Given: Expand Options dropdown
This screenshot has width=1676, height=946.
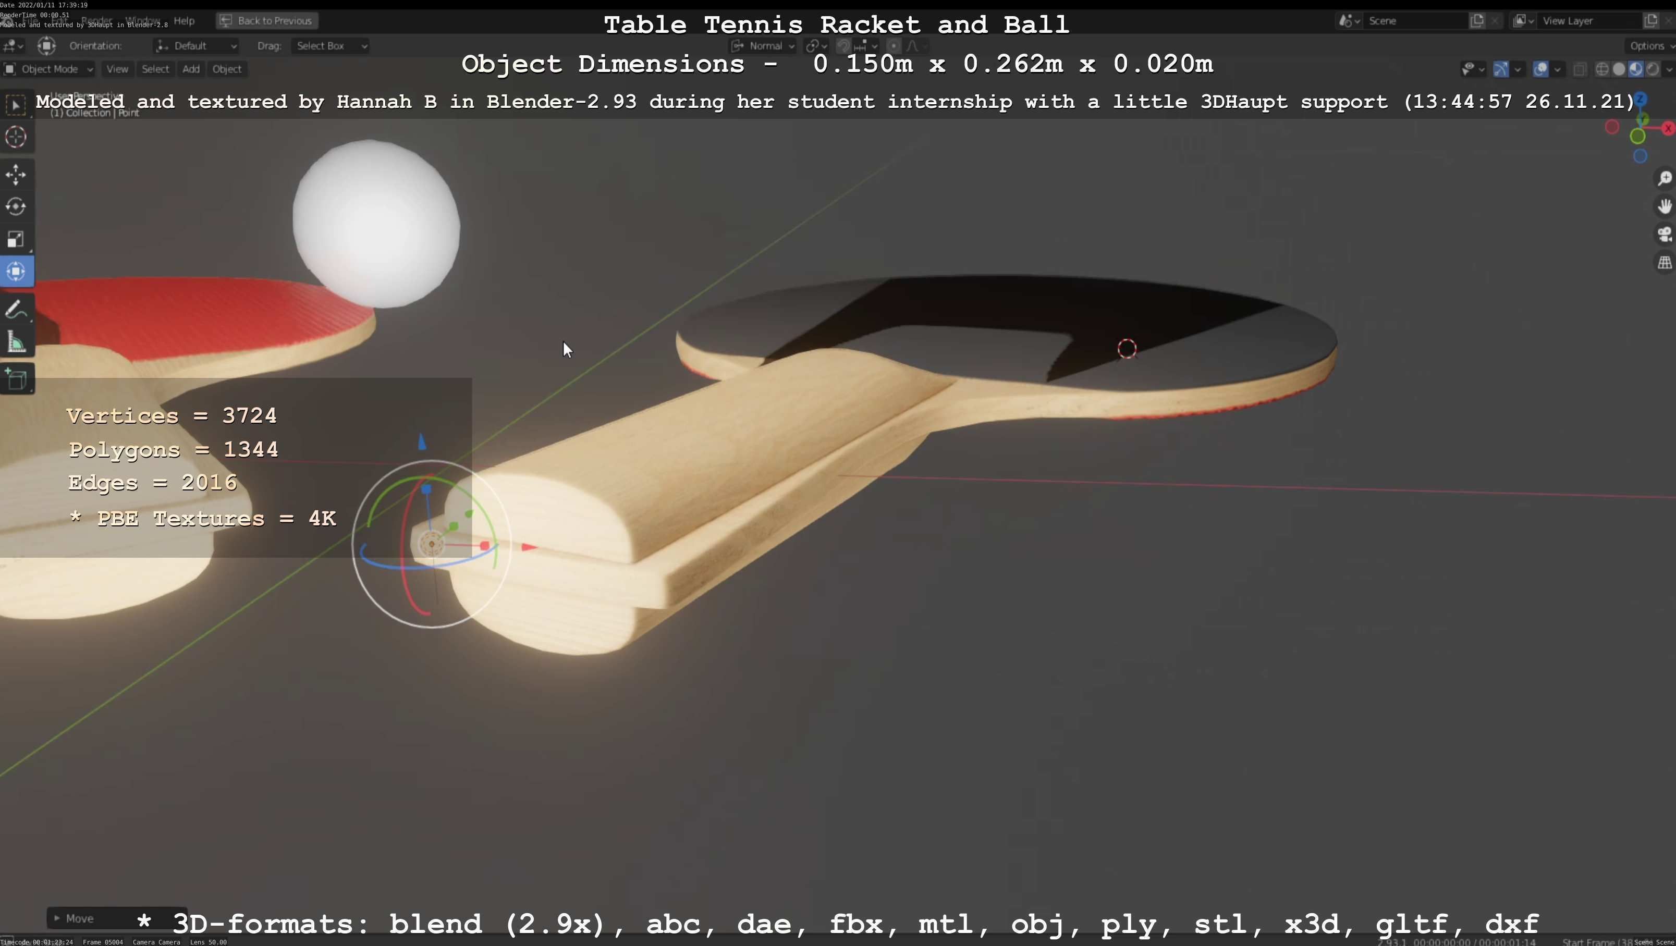Looking at the screenshot, I should point(1650,45).
